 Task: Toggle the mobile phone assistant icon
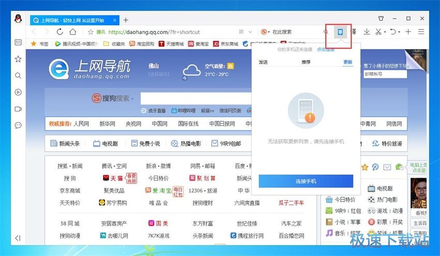tap(340, 32)
